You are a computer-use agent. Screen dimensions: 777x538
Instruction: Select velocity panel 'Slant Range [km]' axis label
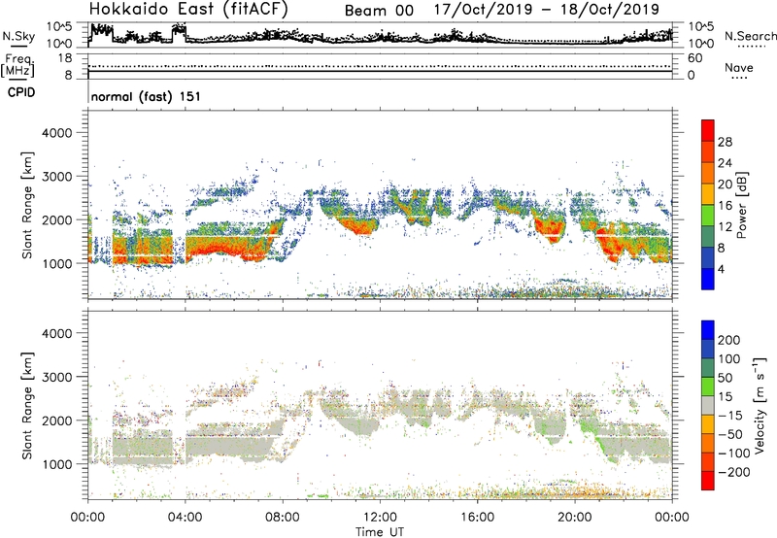point(27,406)
